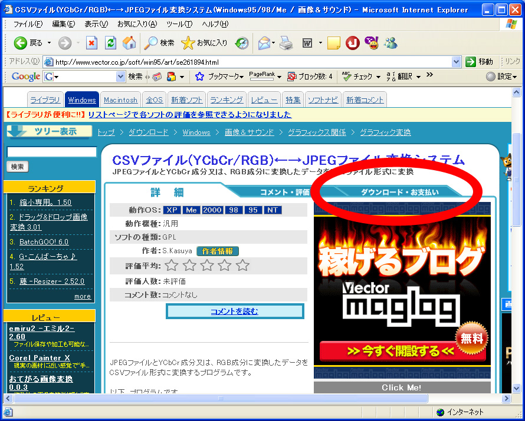Open the Yahoo Messenger icon

tap(371, 43)
